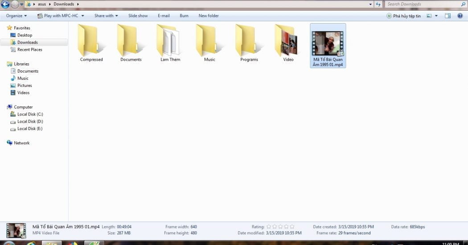Click Phá hủy tệp tin button
The width and height of the screenshot is (468, 245).
403,16
